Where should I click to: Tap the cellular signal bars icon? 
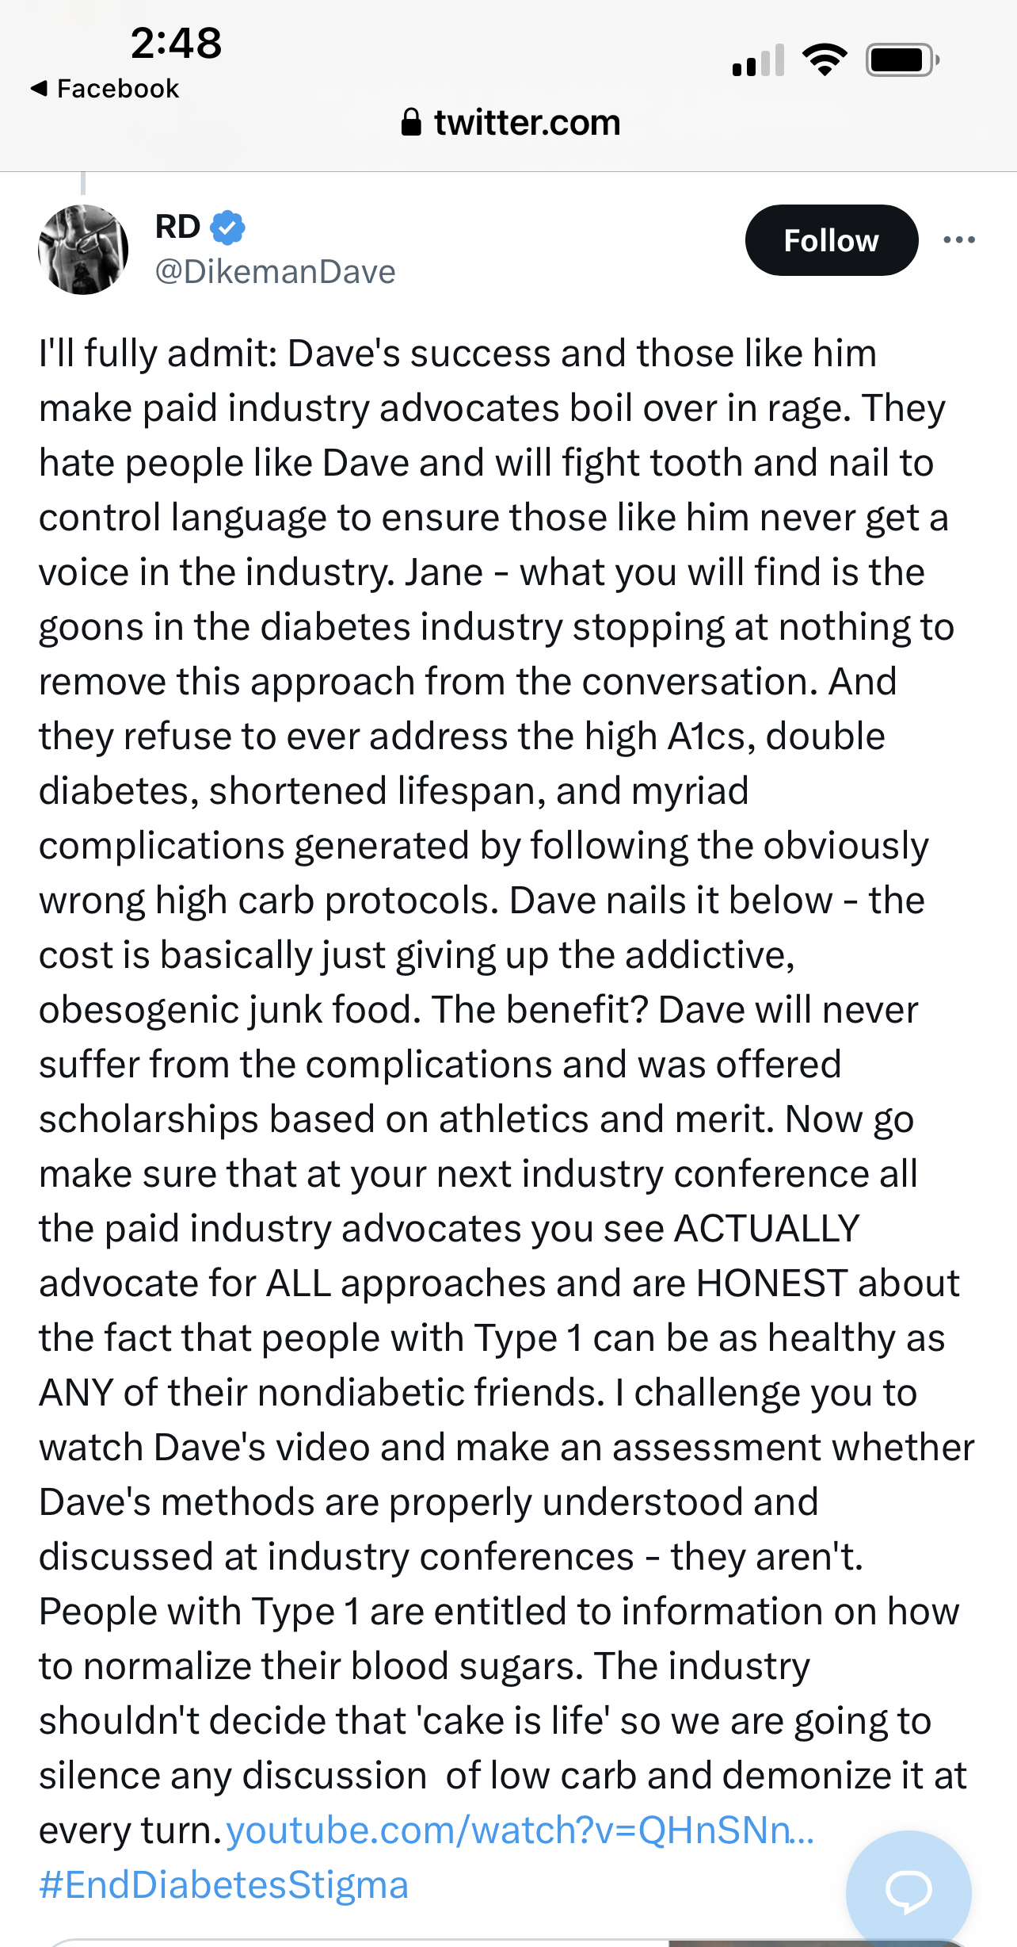tap(758, 60)
